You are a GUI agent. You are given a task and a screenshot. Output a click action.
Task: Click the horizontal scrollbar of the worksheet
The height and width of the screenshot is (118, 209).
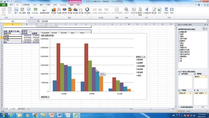[151, 109]
